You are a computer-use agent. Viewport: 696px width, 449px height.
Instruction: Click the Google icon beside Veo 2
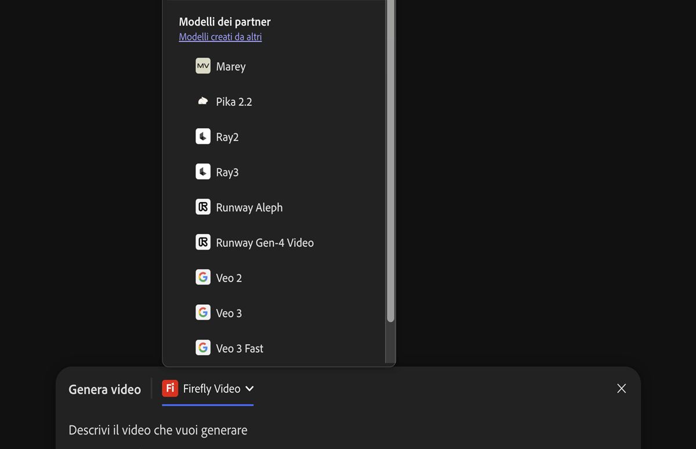(x=203, y=278)
